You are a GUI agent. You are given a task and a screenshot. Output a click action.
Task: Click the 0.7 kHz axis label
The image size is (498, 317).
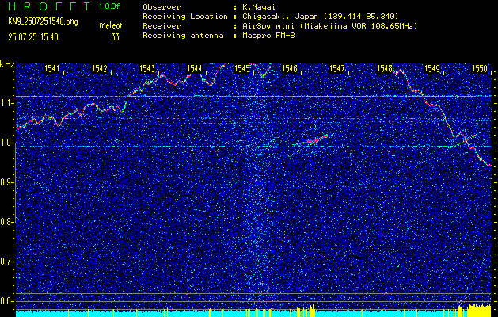tap(7, 262)
